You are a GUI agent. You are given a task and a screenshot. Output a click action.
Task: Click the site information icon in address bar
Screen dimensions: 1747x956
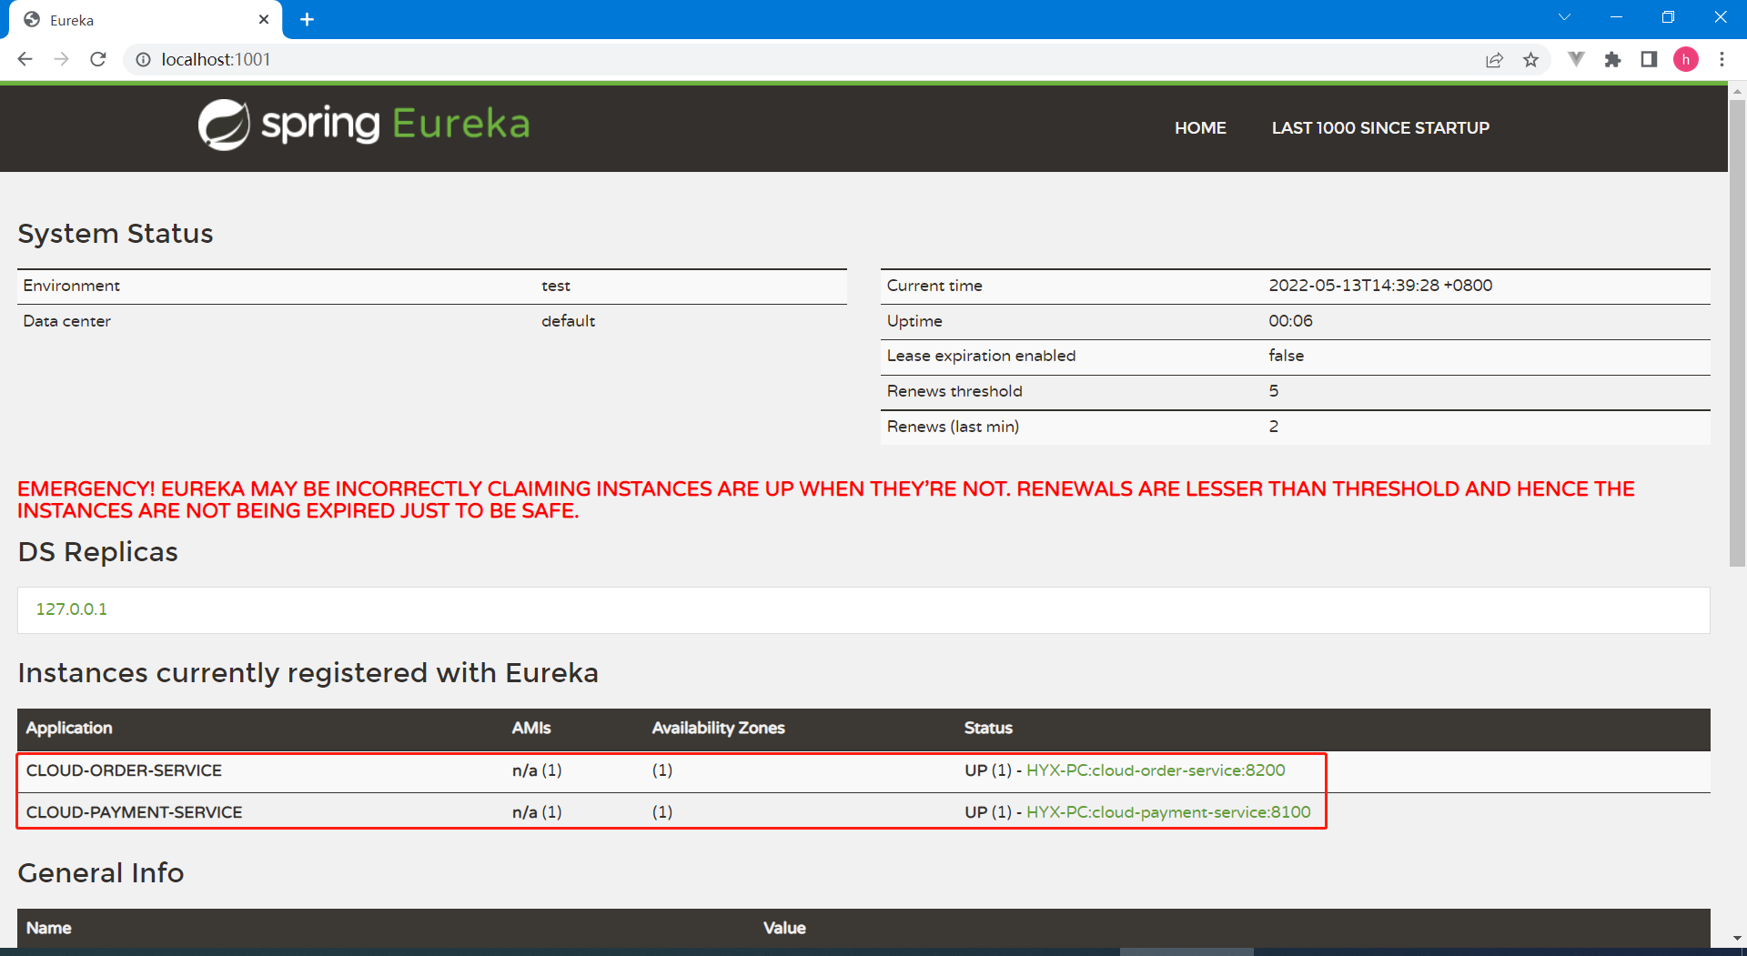point(143,60)
